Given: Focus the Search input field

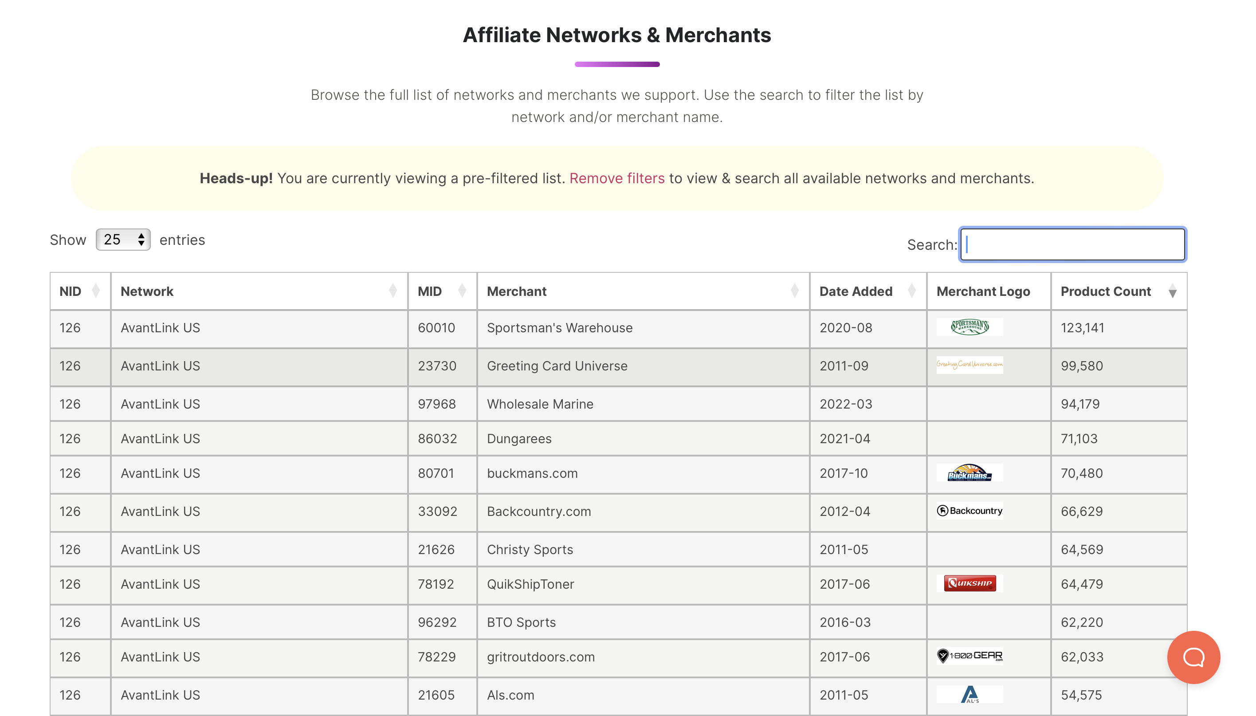Looking at the screenshot, I should tap(1072, 244).
